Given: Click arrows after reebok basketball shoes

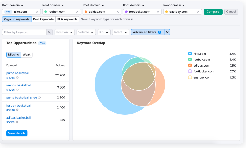Looking at the screenshot, I should (x=17, y=90).
